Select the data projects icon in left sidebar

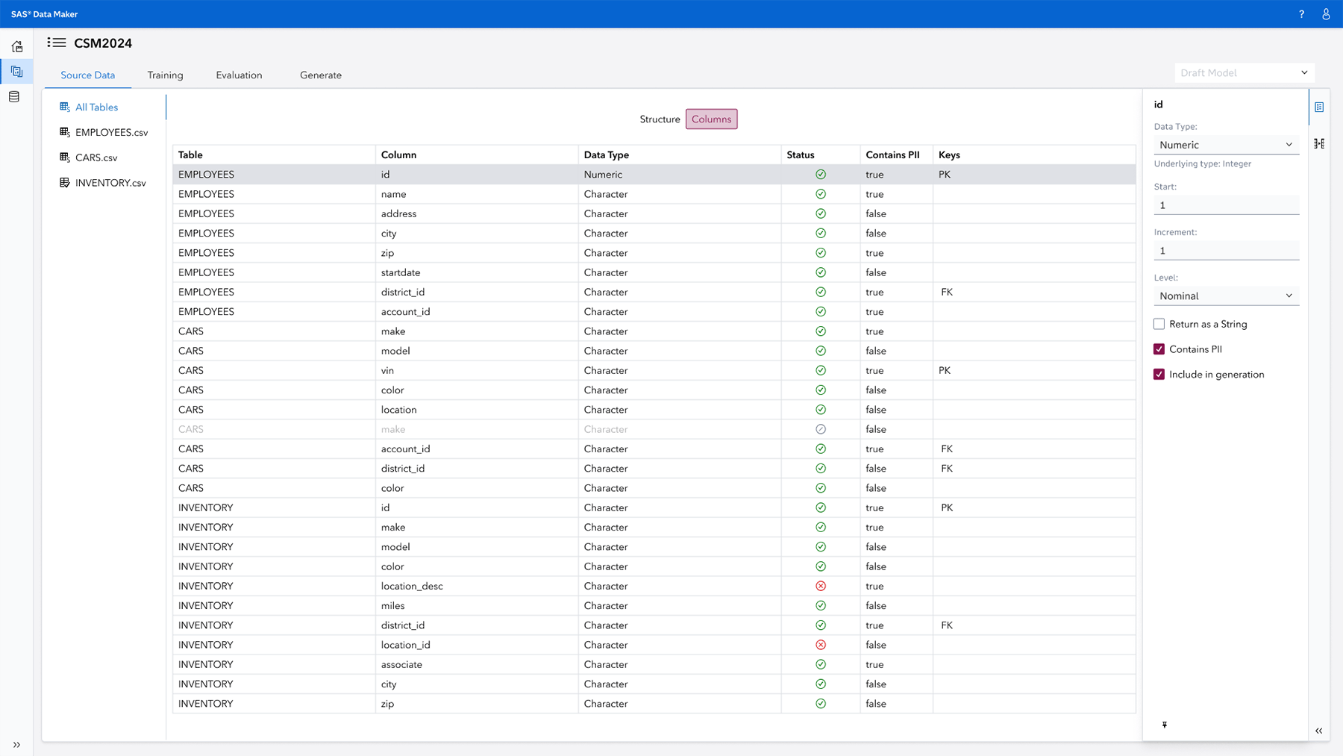[x=16, y=72]
